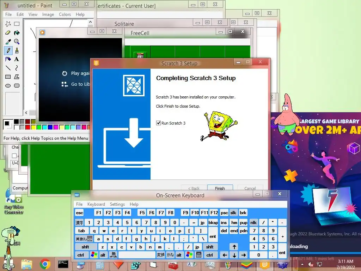Select the Pick Color eyedropper tool
The height and width of the screenshot is (271, 361).
tap(8, 42)
